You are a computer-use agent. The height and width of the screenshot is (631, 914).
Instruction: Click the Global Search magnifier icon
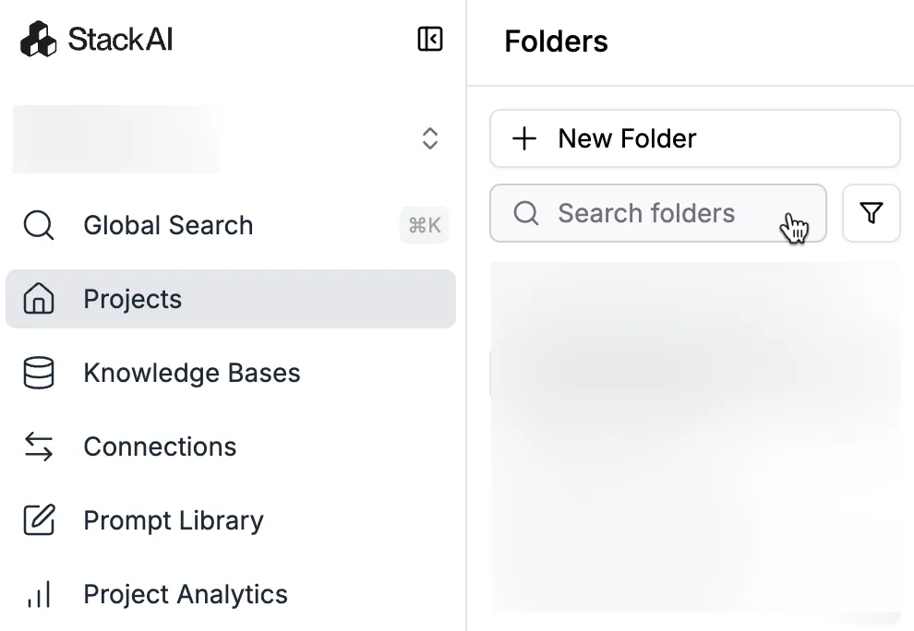coord(39,225)
